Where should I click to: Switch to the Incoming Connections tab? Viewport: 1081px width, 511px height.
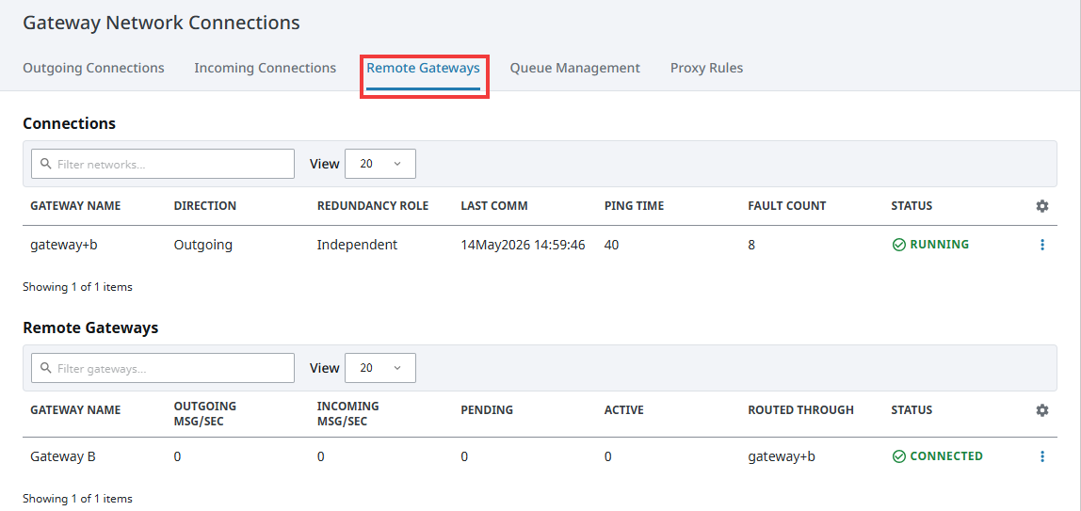pos(265,68)
